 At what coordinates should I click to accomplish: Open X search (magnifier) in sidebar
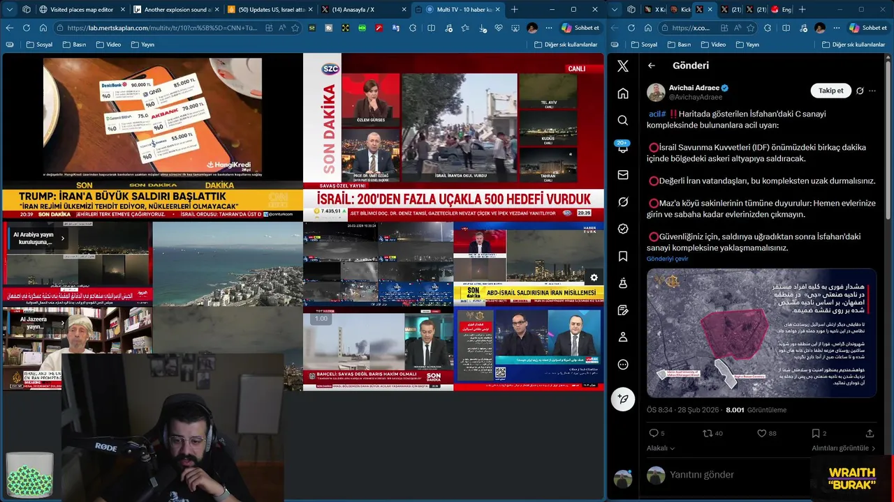click(623, 121)
